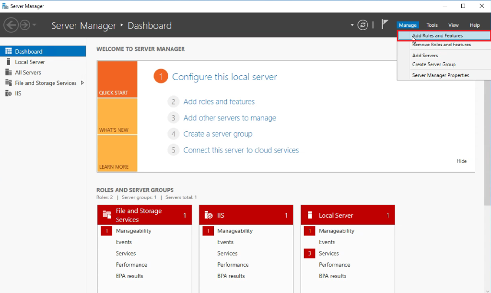The height and width of the screenshot is (293, 491).
Task: Open Manageability in Local Server tile
Action: 336,231
